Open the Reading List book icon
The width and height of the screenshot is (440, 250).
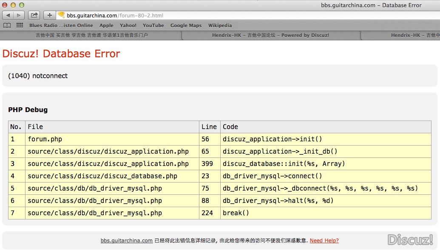[x=7, y=25]
